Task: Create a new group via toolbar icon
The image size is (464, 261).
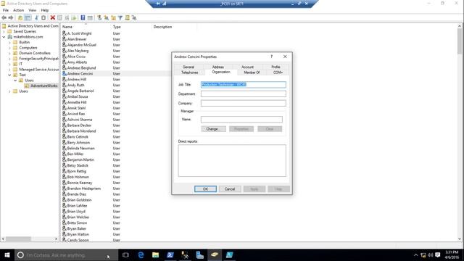Action: pyautogui.click(x=107, y=17)
